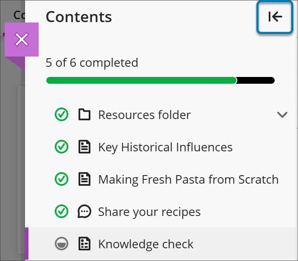Expand the Resources folder chevron

282,115
